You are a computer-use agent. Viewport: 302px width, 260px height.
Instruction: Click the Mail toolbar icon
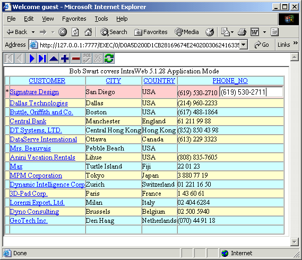coord(225,32)
